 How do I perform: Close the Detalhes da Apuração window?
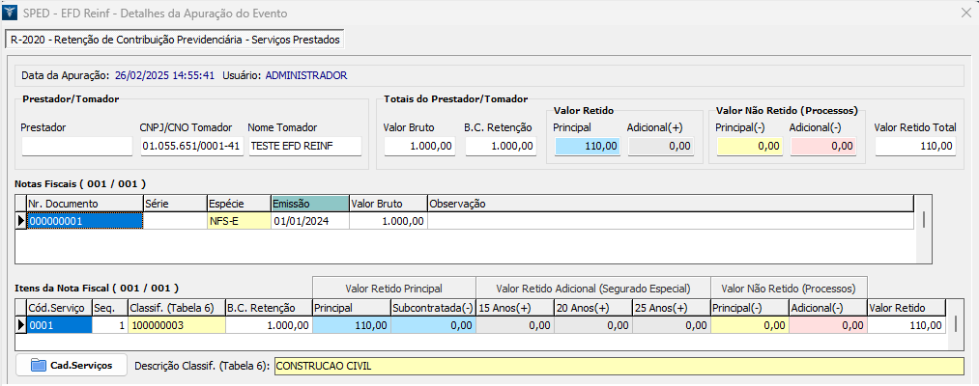[x=964, y=14]
